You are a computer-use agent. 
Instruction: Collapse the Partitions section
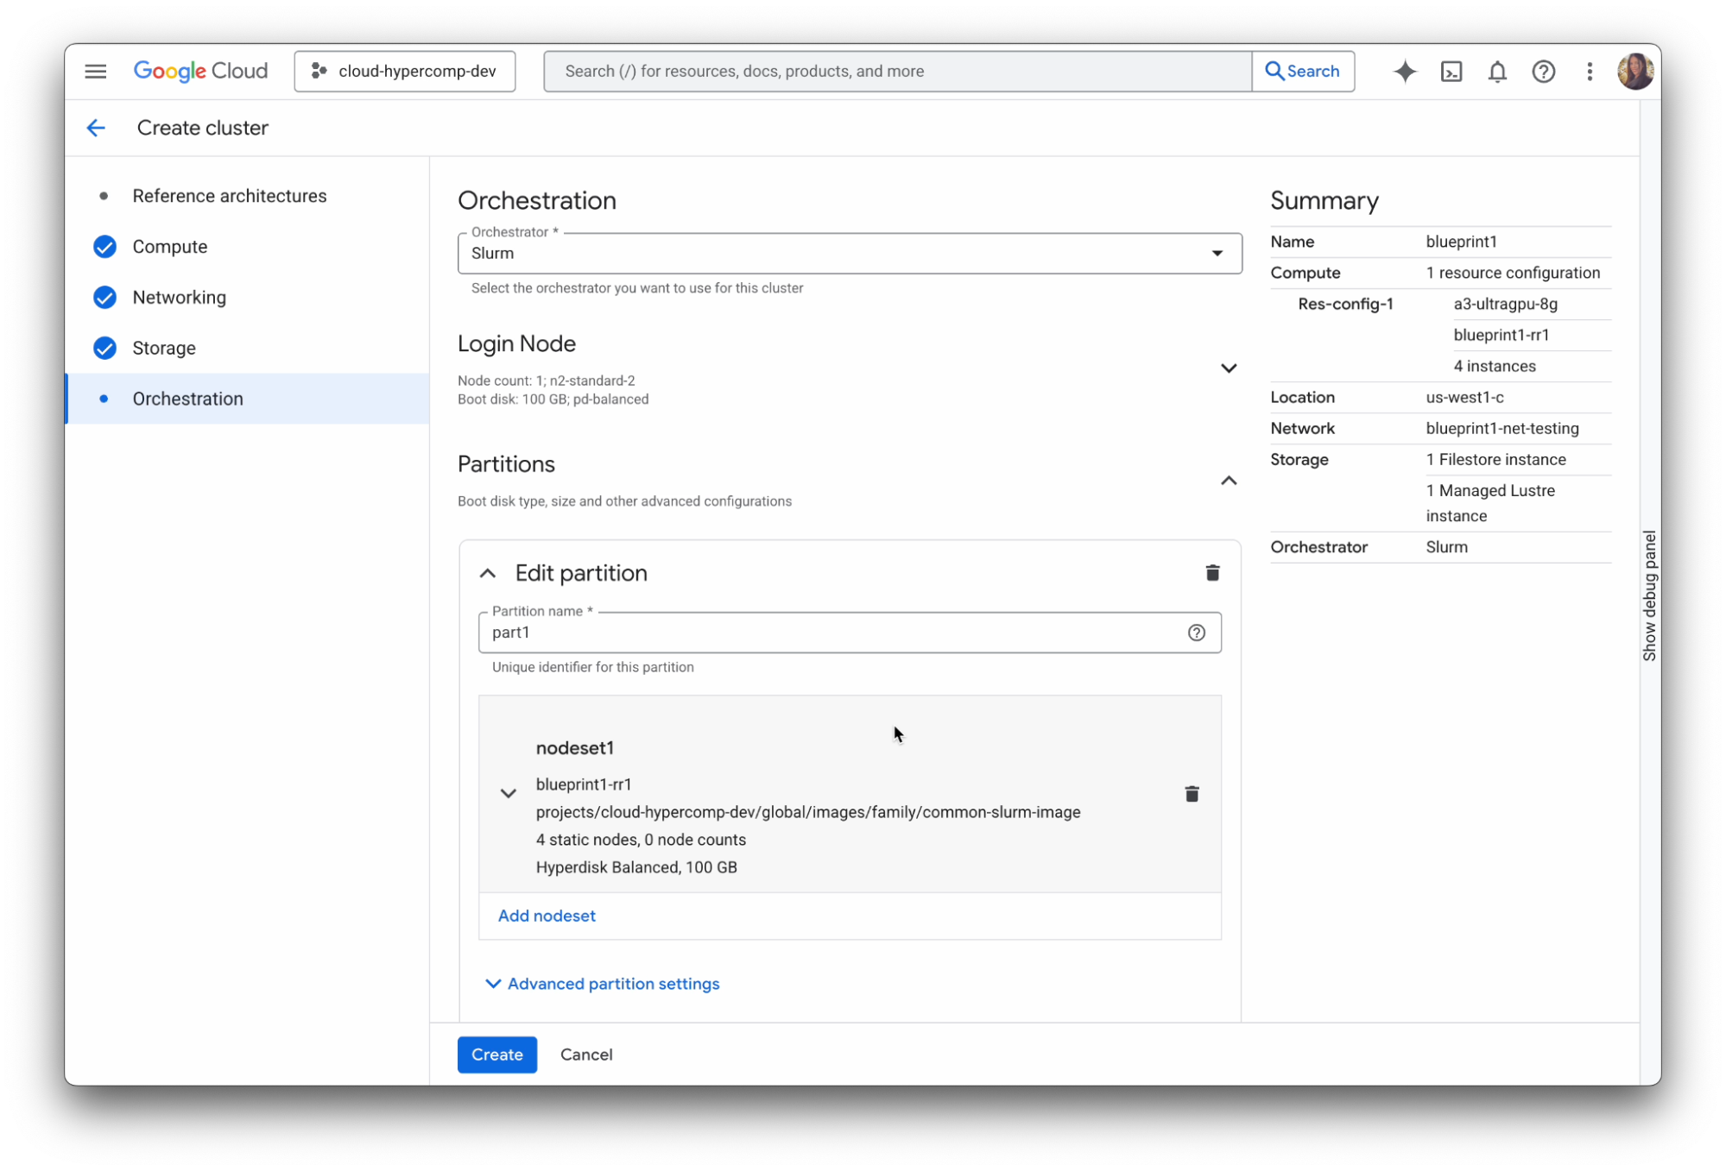click(1229, 481)
